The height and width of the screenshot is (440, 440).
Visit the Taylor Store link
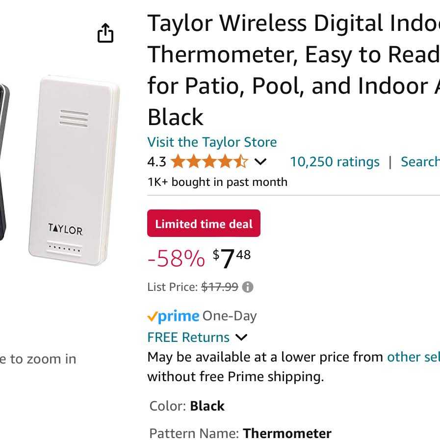[x=212, y=142]
